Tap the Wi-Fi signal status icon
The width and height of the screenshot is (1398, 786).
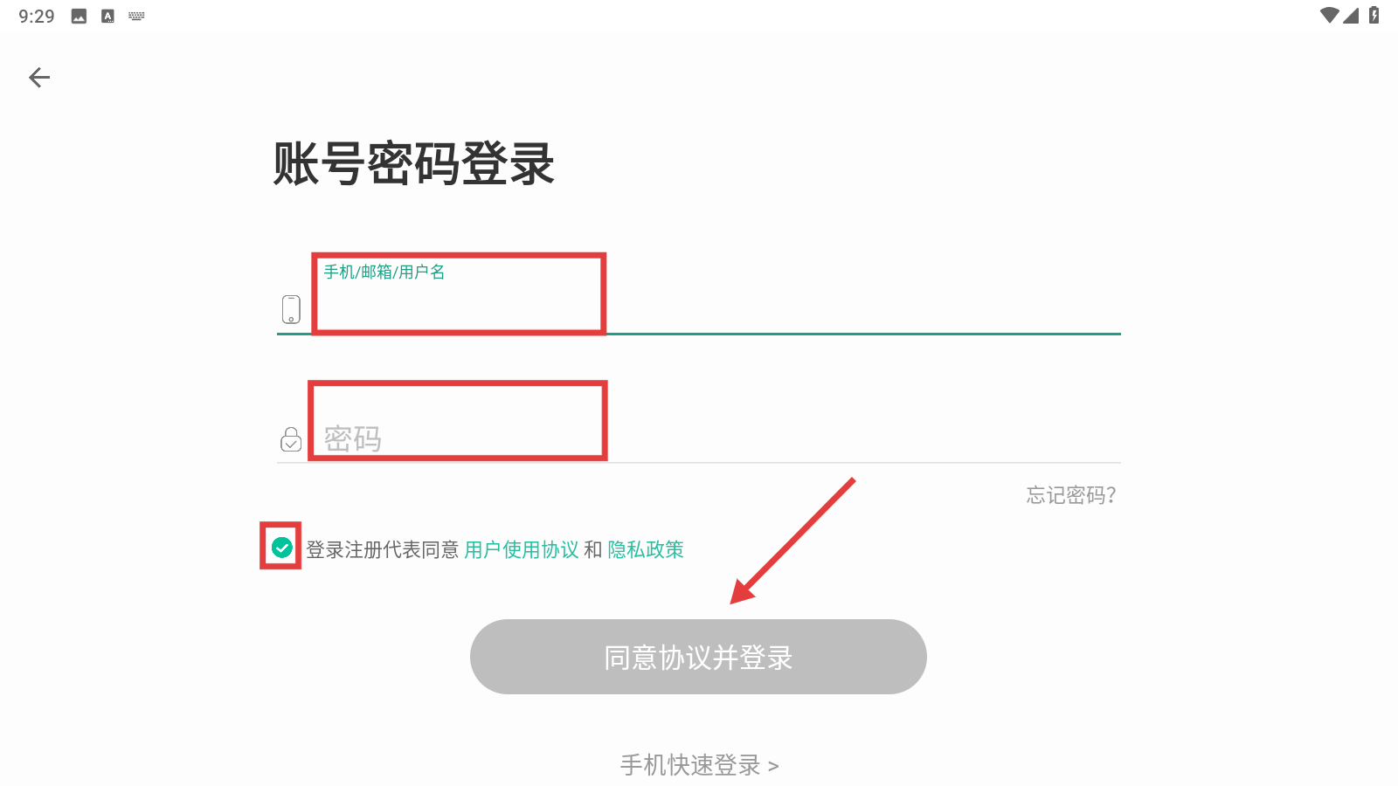(x=1329, y=15)
